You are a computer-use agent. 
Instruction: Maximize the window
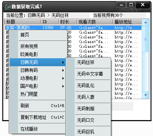131,5
